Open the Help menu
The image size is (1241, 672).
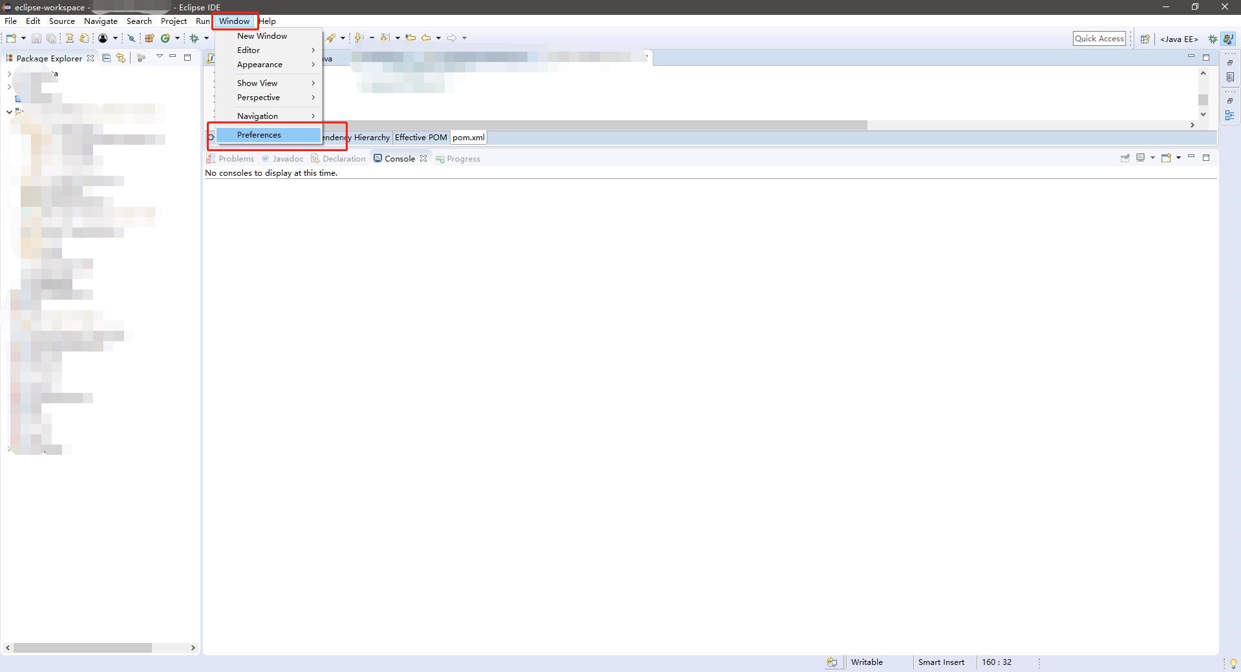point(268,21)
